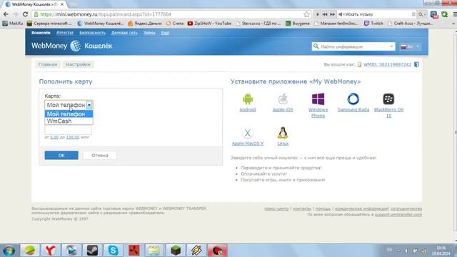
Task: Open the language selector dropdown with flag
Action: [410, 46]
